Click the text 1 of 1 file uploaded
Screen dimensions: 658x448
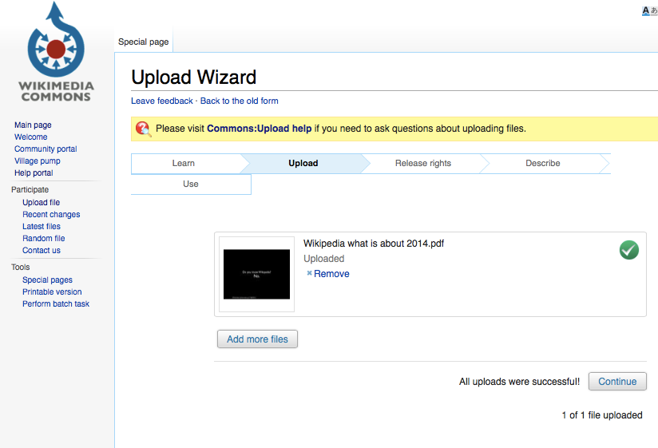tap(602, 415)
